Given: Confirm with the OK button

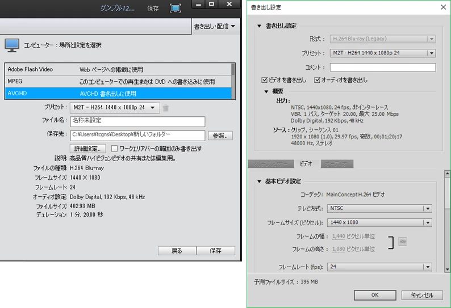Looking at the screenshot, I should pyautogui.click(x=375, y=295).
